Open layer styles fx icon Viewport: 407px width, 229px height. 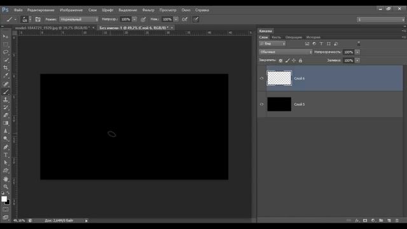point(357,221)
